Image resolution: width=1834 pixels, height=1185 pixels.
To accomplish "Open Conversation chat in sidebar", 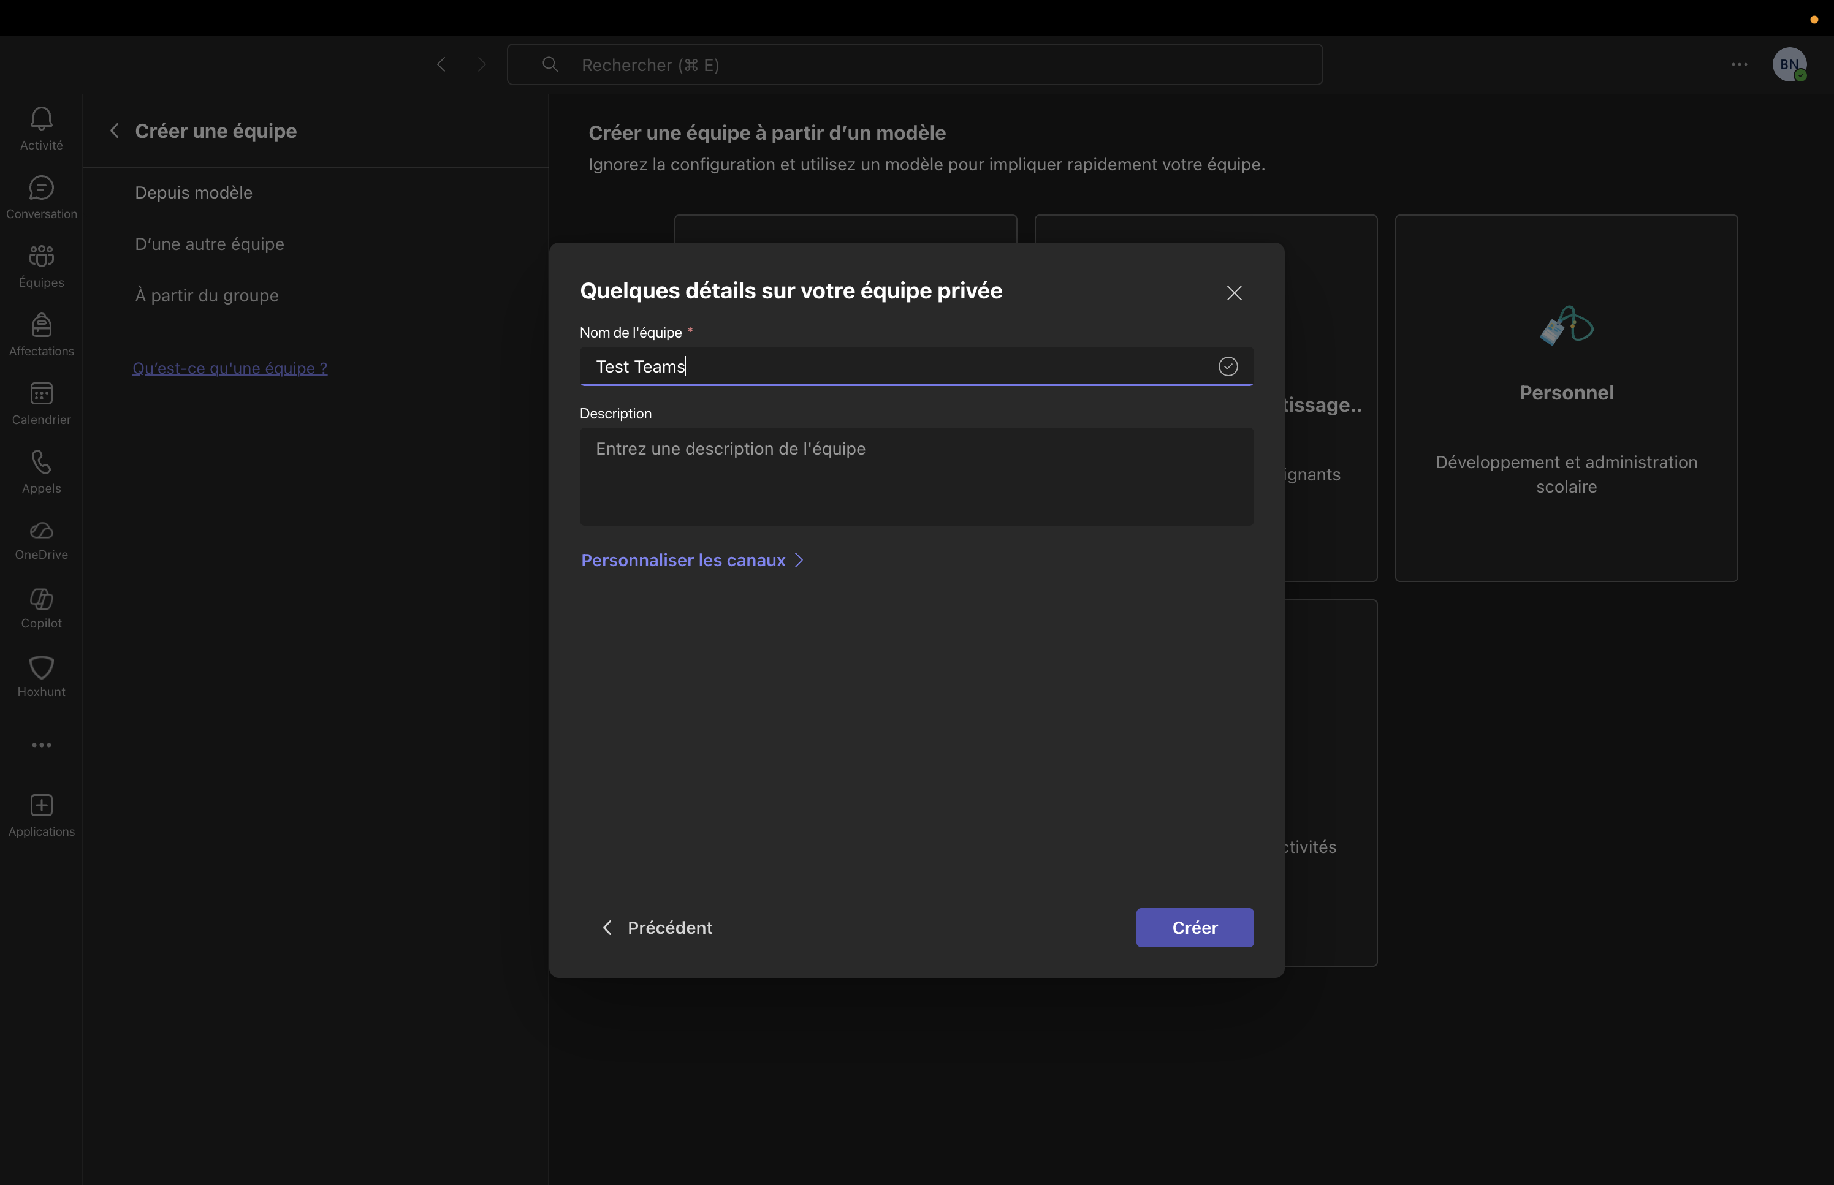I will 42,197.
